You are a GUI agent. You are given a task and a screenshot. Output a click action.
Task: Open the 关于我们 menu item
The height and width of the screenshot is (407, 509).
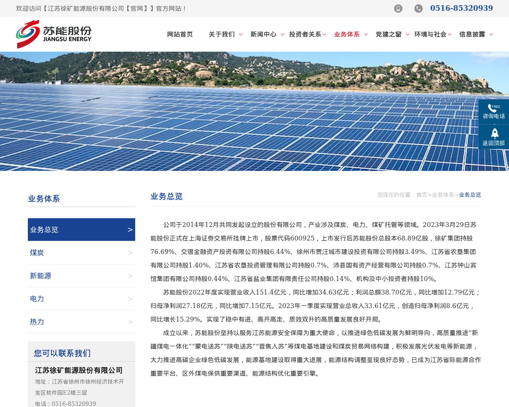[x=221, y=34]
